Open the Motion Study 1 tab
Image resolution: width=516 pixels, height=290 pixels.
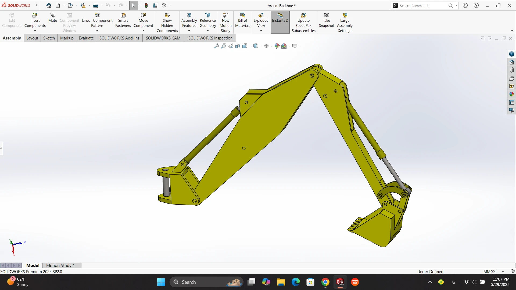60,265
